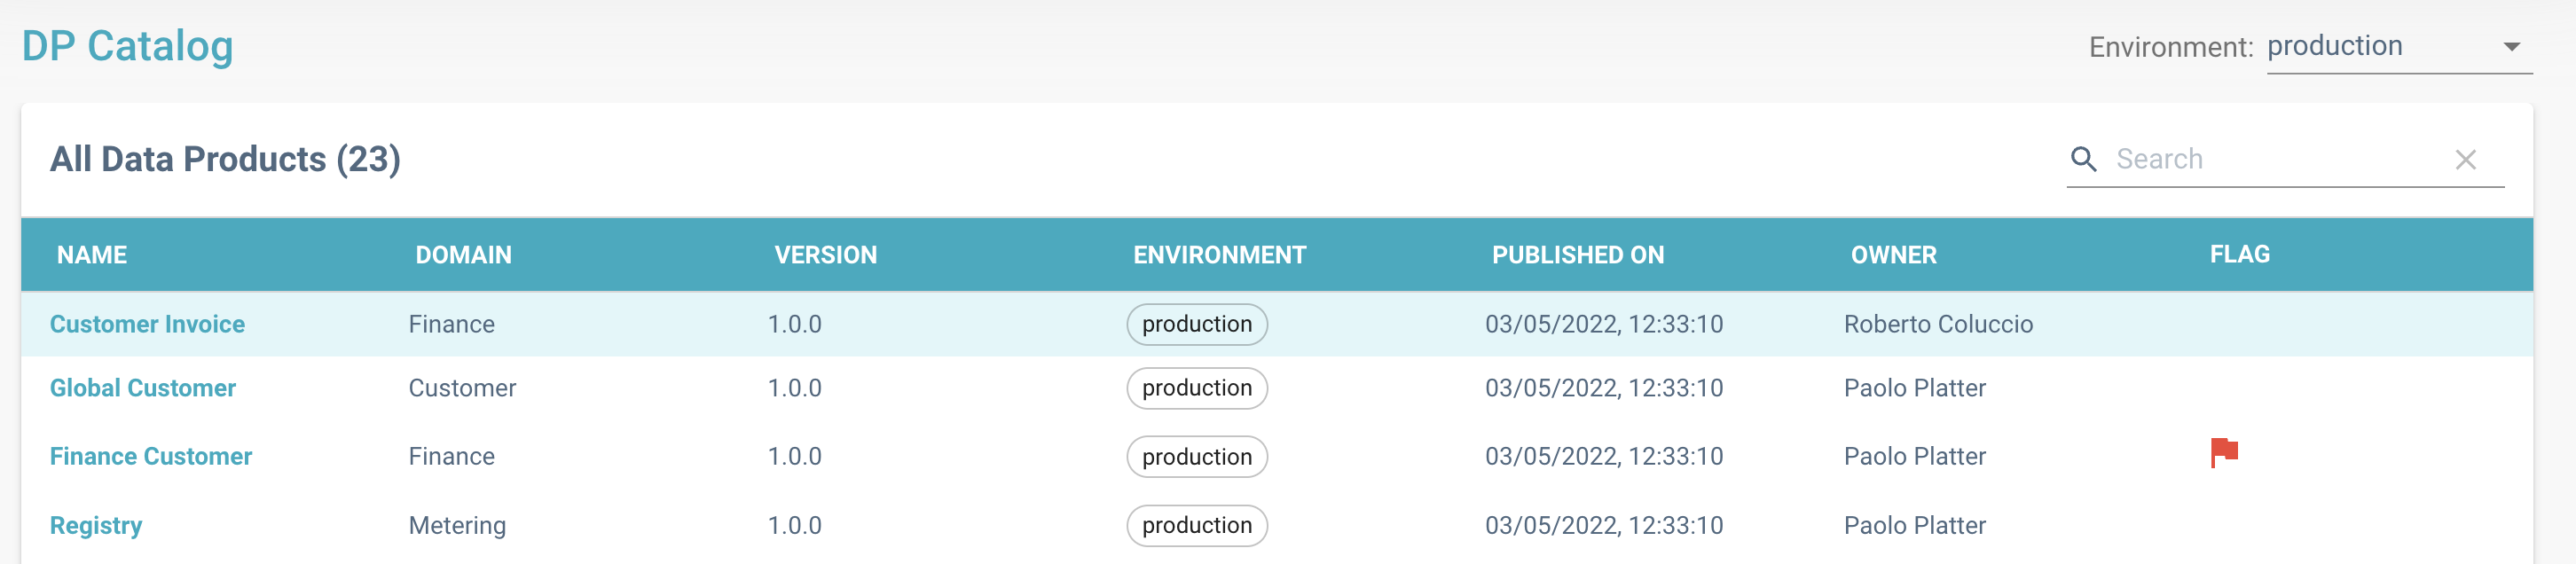Open the Environment dropdown arrow
Image resolution: width=2576 pixels, height=564 pixels.
[2511, 47]
